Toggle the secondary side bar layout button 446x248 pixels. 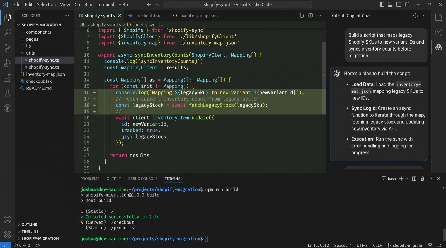pyautogui.click(x=399, y=4)
